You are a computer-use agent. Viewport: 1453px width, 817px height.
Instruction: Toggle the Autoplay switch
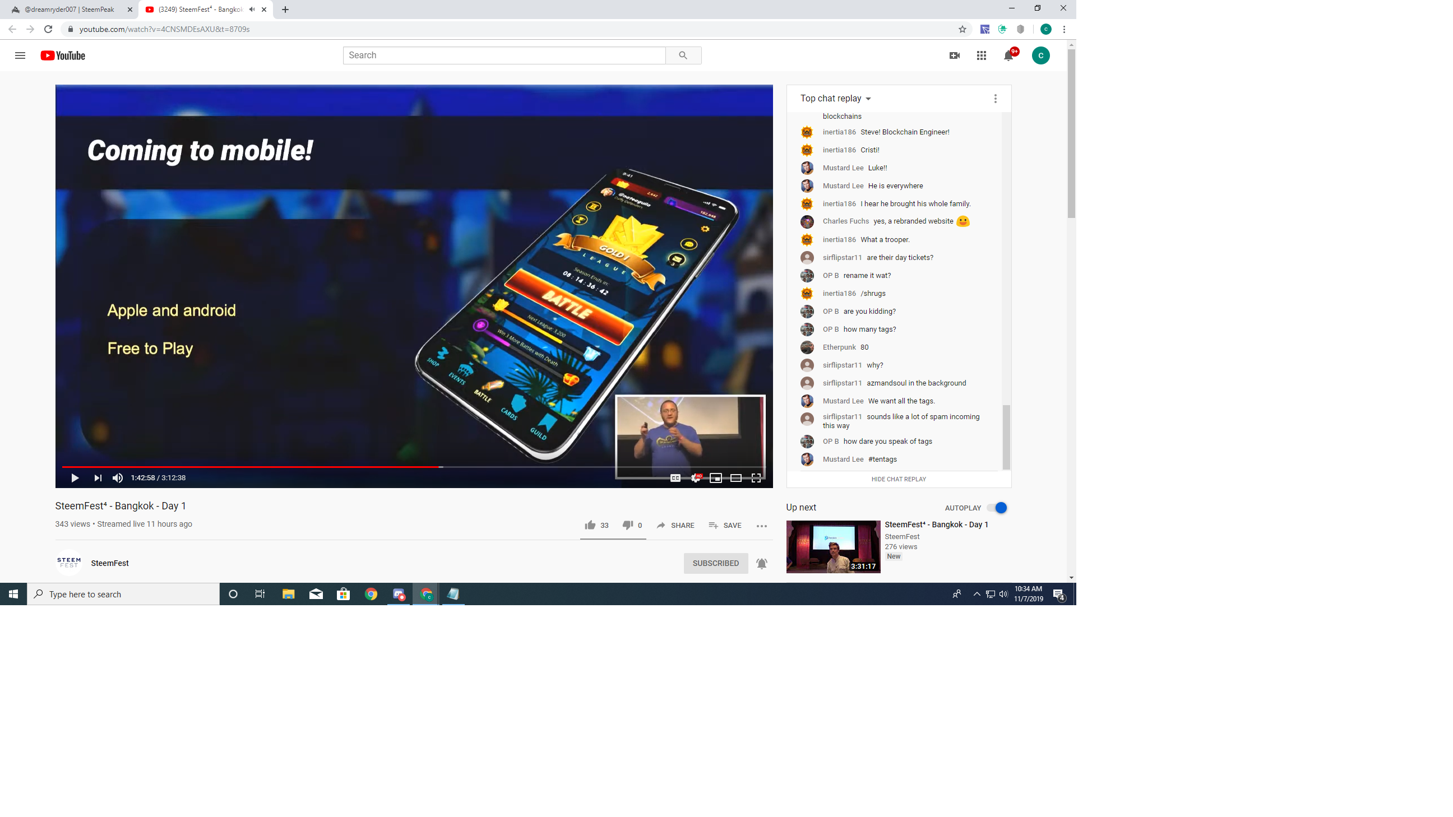(997, 508)
